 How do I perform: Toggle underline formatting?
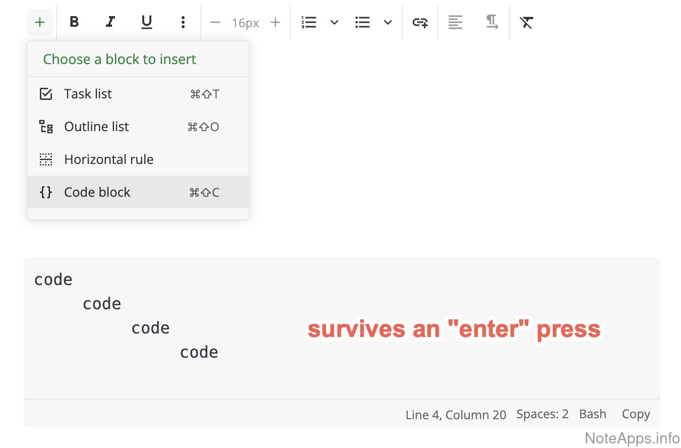[x=147, y=22]
